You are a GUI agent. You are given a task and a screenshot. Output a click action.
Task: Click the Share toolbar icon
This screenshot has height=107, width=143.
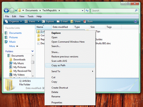72,22
